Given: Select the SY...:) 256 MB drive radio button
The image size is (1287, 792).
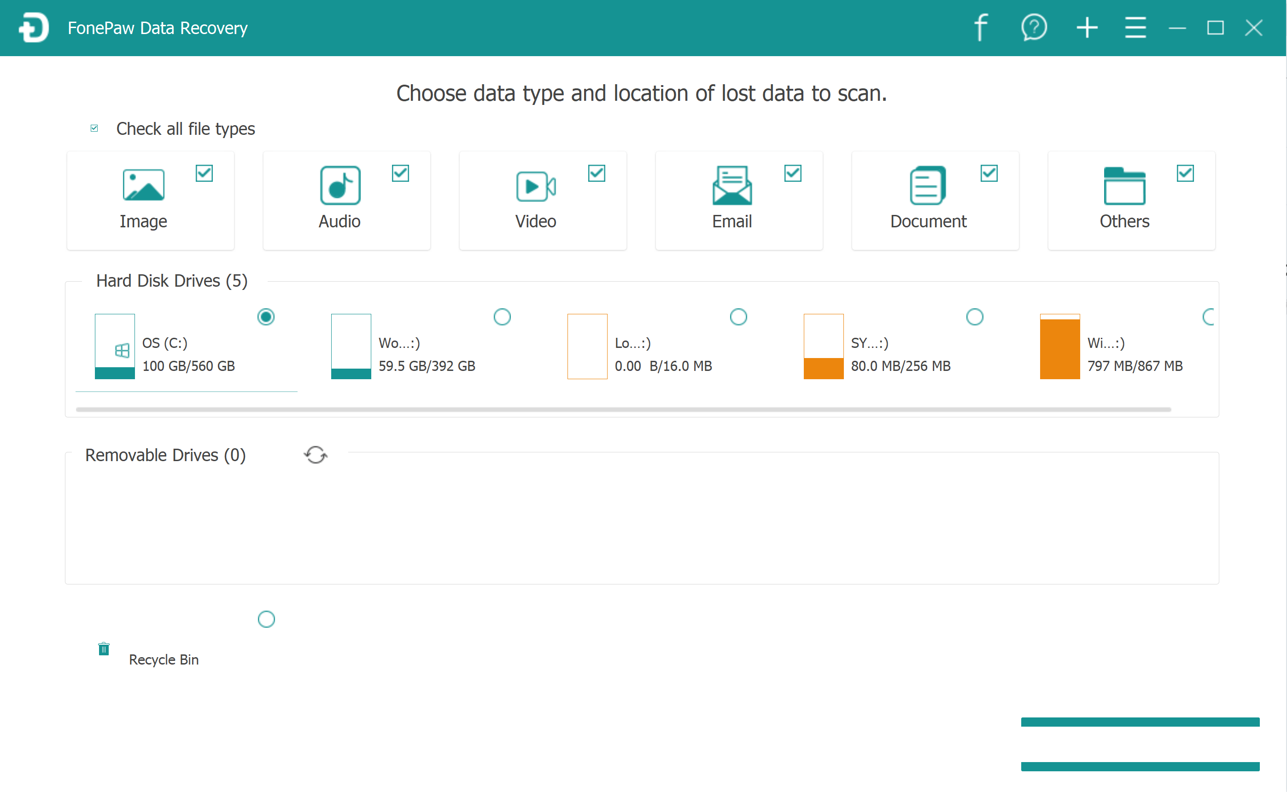Looking at the screenshot, I should coord(975,317).
